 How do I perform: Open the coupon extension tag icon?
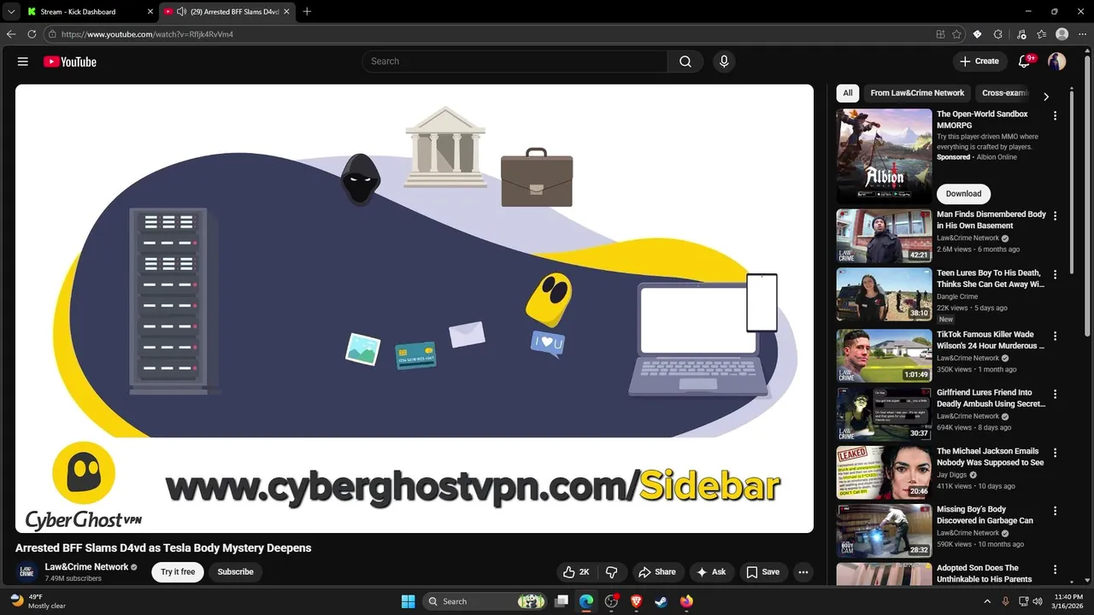pyautogui.click(x=979, y=34)
